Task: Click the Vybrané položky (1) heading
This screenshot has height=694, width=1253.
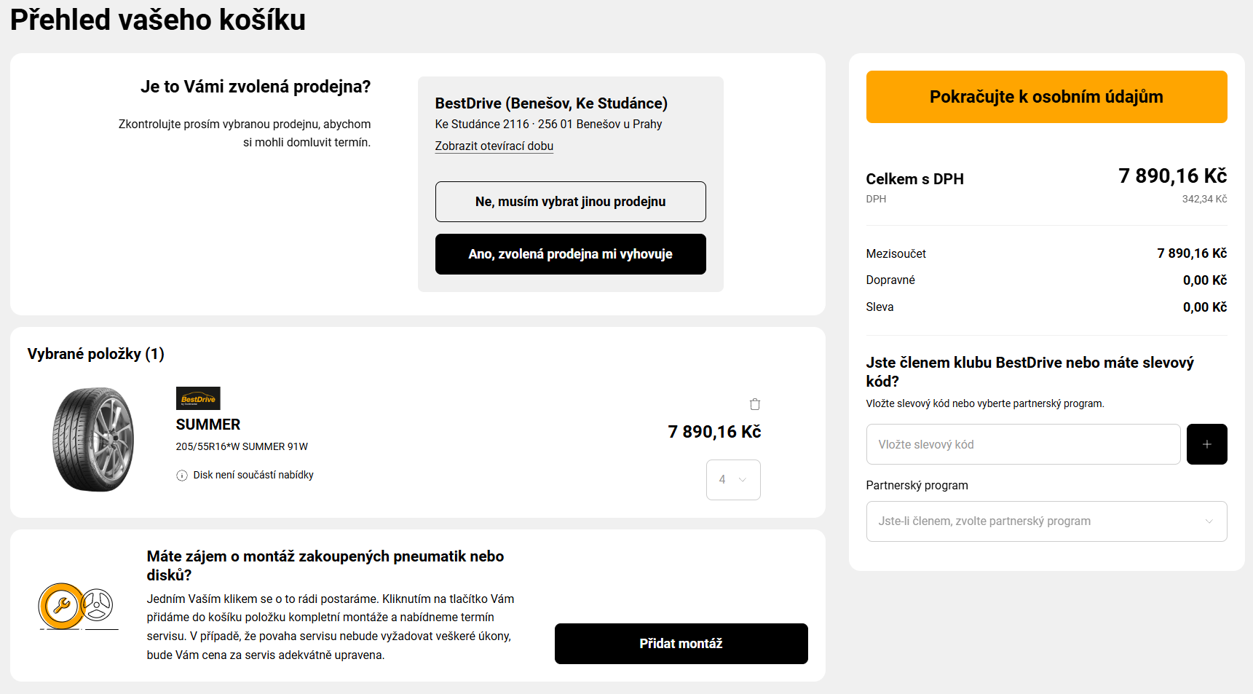Action: tap(96, 354)
